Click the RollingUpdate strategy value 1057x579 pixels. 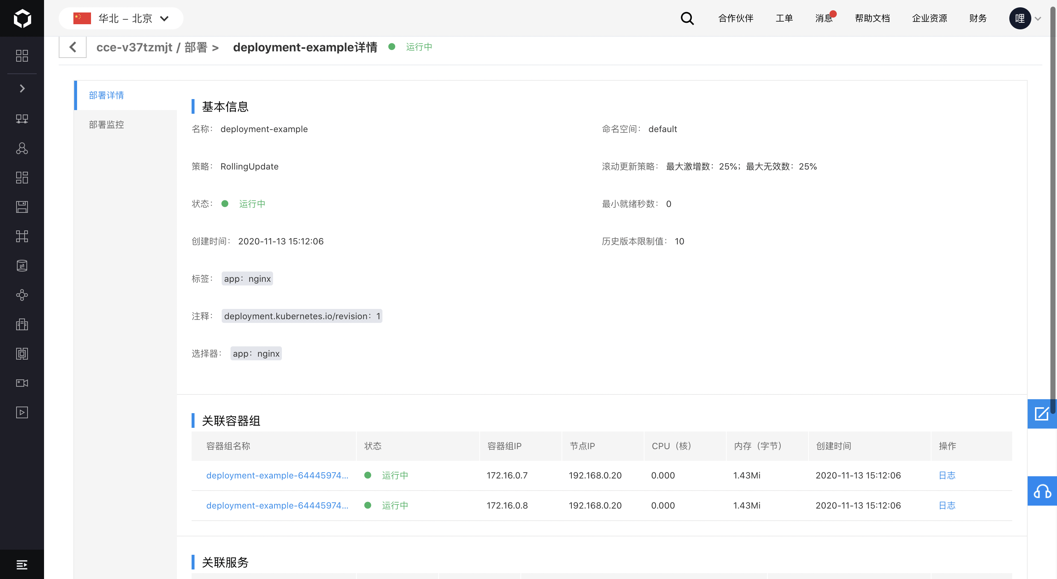pos(250,167)
